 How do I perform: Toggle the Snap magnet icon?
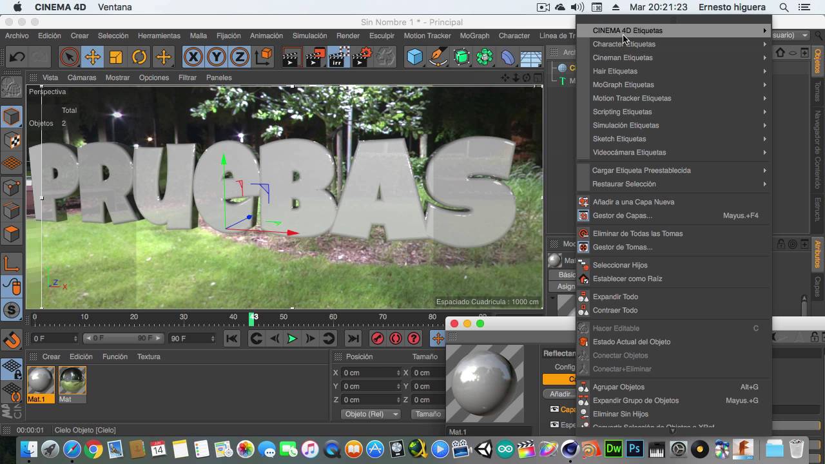12,339
